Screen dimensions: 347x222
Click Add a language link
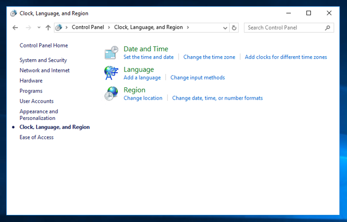click(142, 78)
